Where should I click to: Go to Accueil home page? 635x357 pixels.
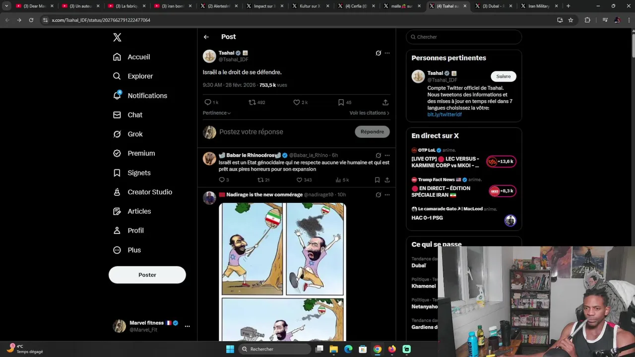tap(131, 57)
